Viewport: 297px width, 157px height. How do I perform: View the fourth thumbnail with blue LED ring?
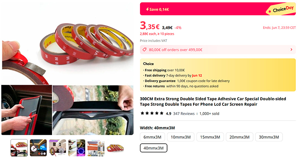[76, 148]
